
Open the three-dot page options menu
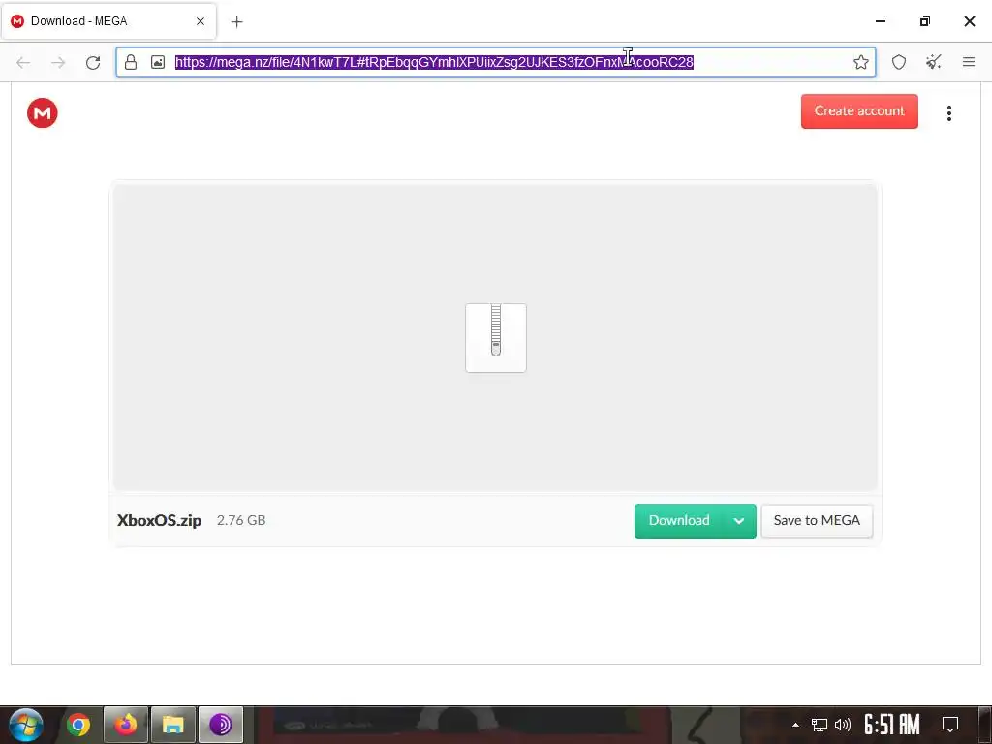pos(949,113)
